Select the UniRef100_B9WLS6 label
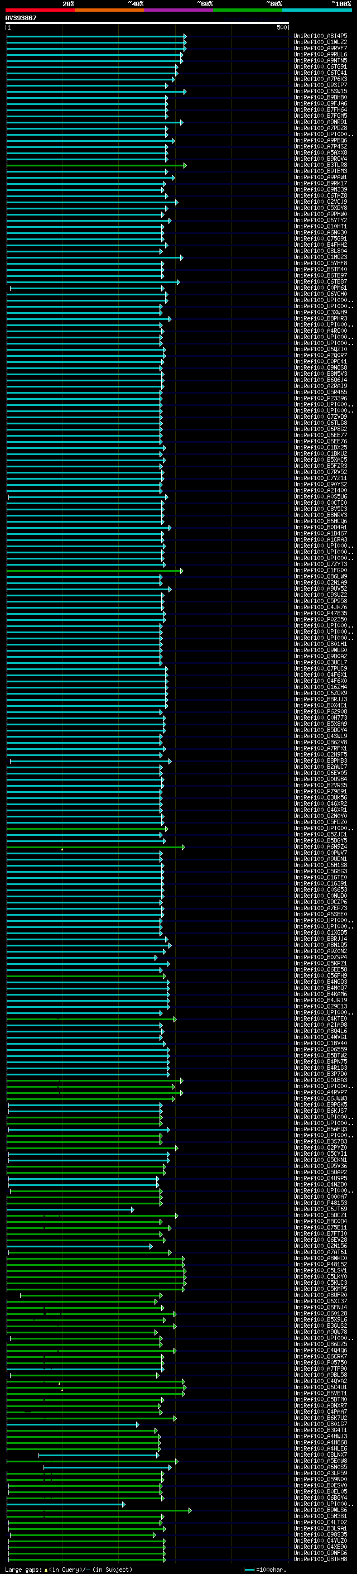Image resolution: width=357 pixels, height=1574 pixels. click(x=320, y=1510)
